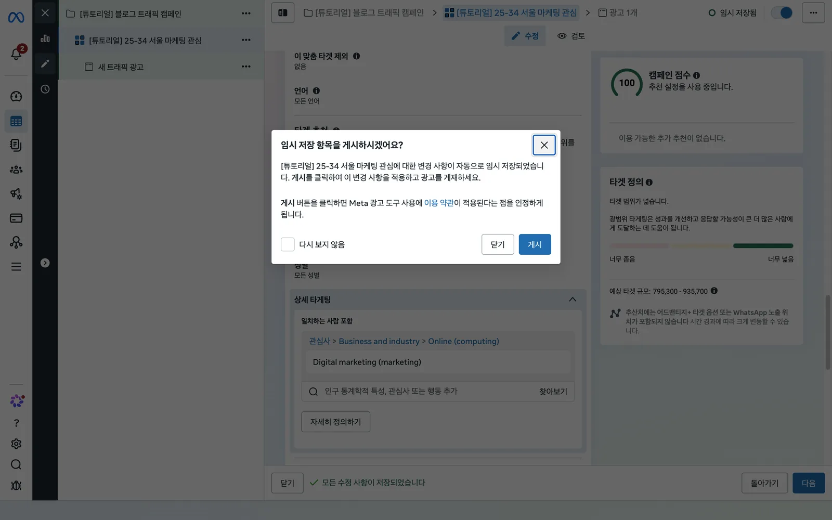Switch to the 수정 tab
The width and height of the screenshot is (832, 520).
(525, 36)
